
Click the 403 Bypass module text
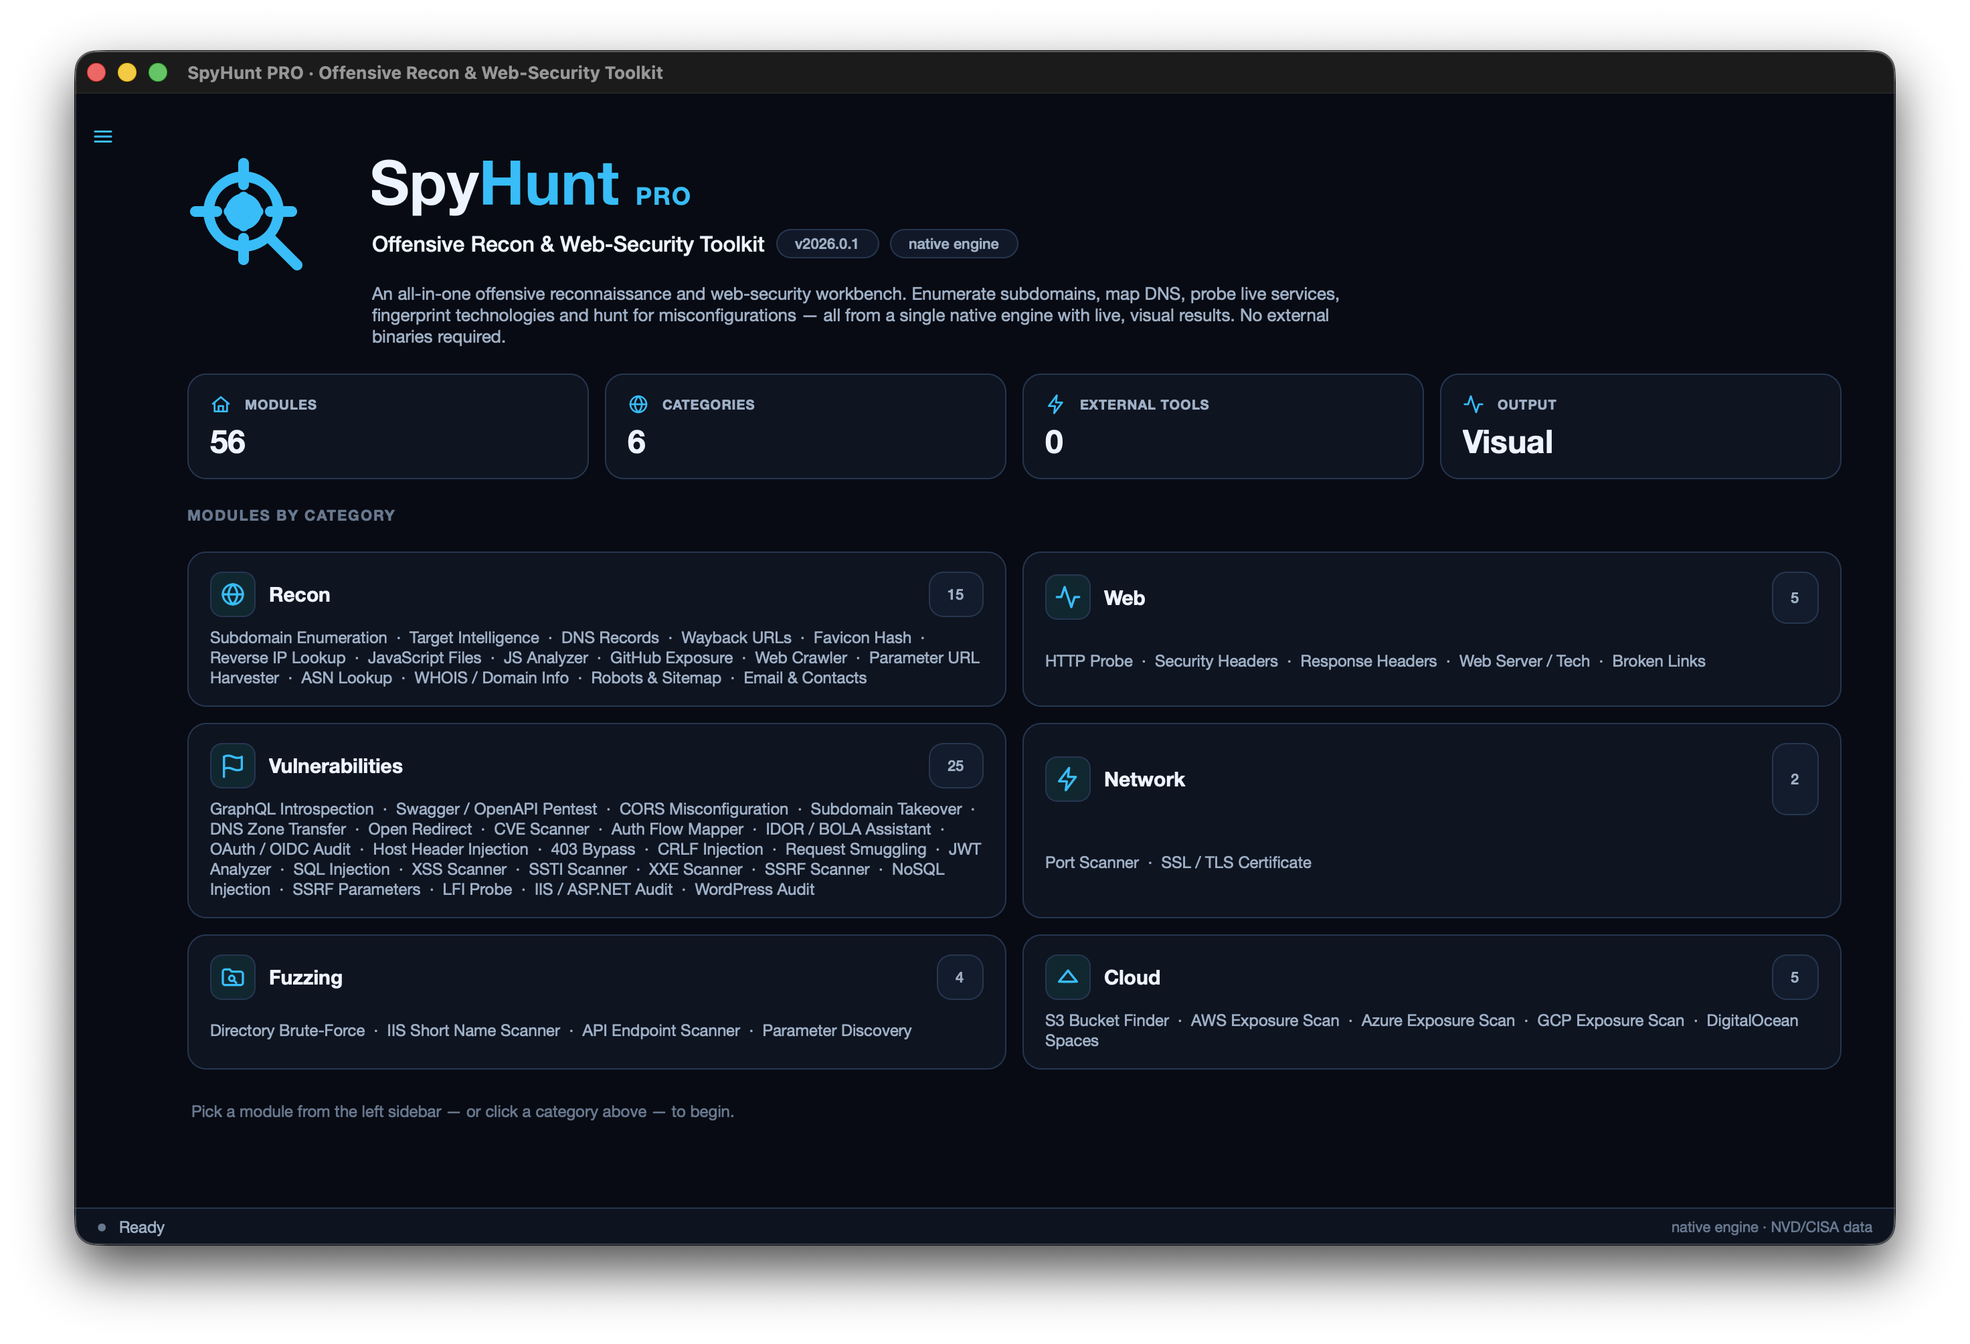coord(592,849)
